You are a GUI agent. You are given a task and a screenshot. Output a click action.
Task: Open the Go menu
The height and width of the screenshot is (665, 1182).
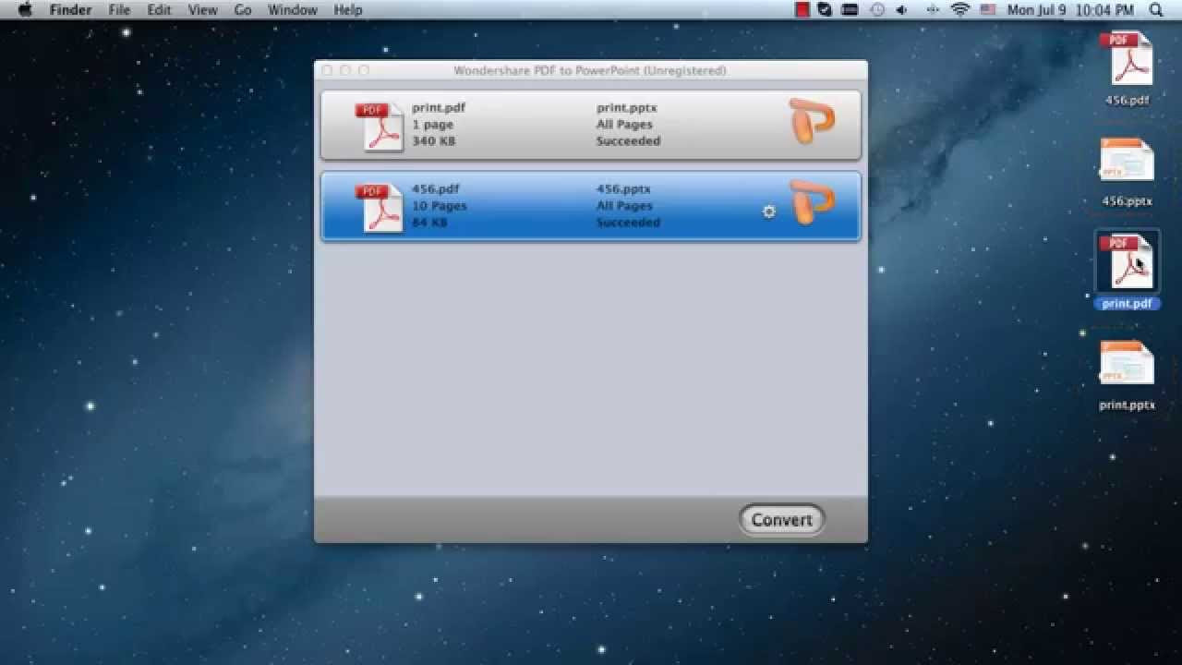pyautogui.click(x=243, y=10)
